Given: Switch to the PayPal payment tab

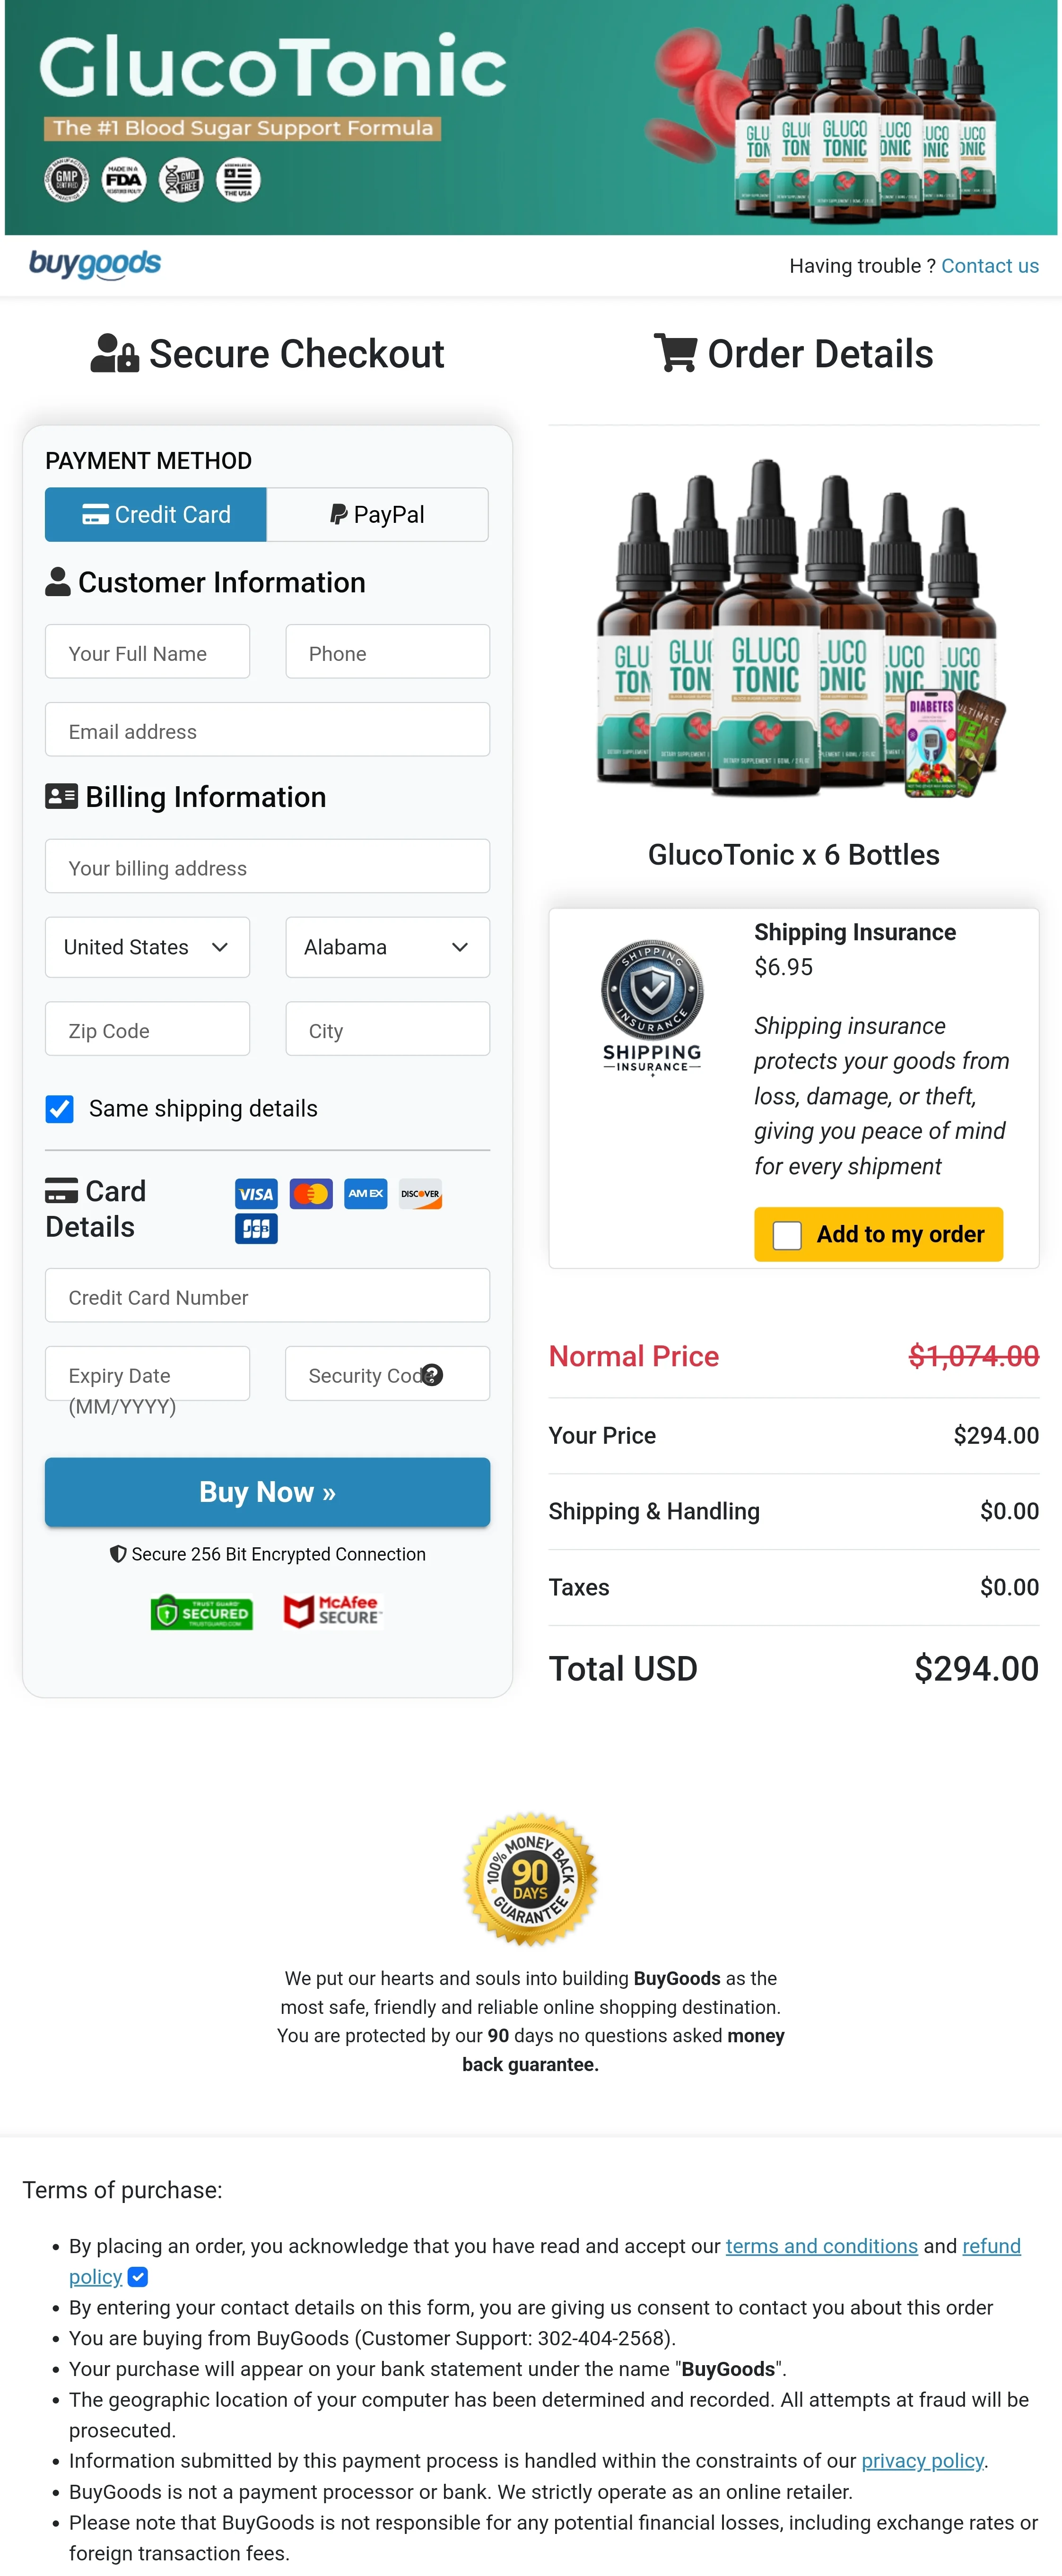Looking at the screenshot, I should [377, 514].
